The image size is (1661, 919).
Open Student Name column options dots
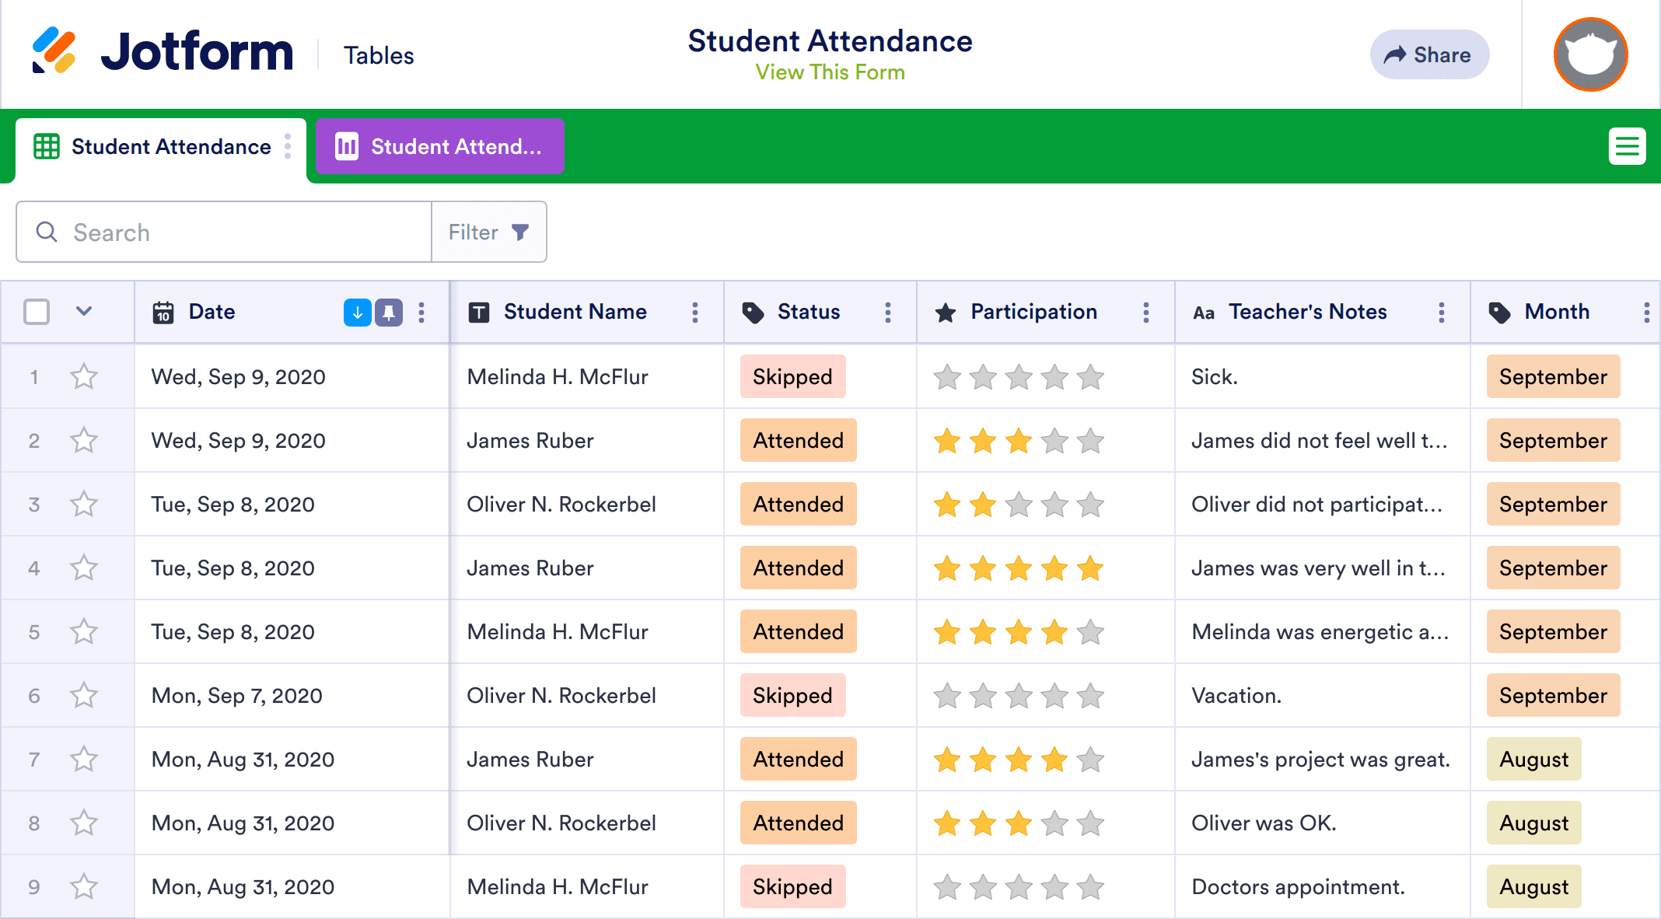695,313
